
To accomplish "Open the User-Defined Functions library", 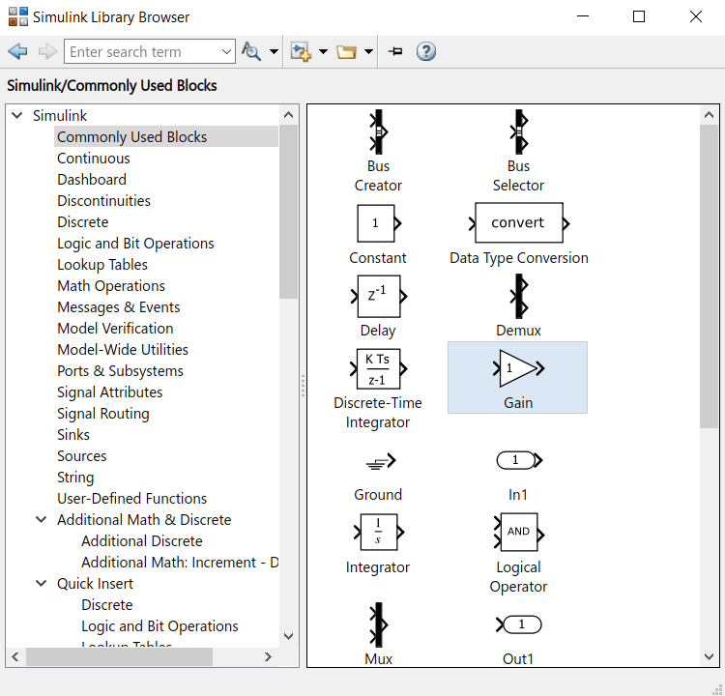I will click(x=131, y=498).
